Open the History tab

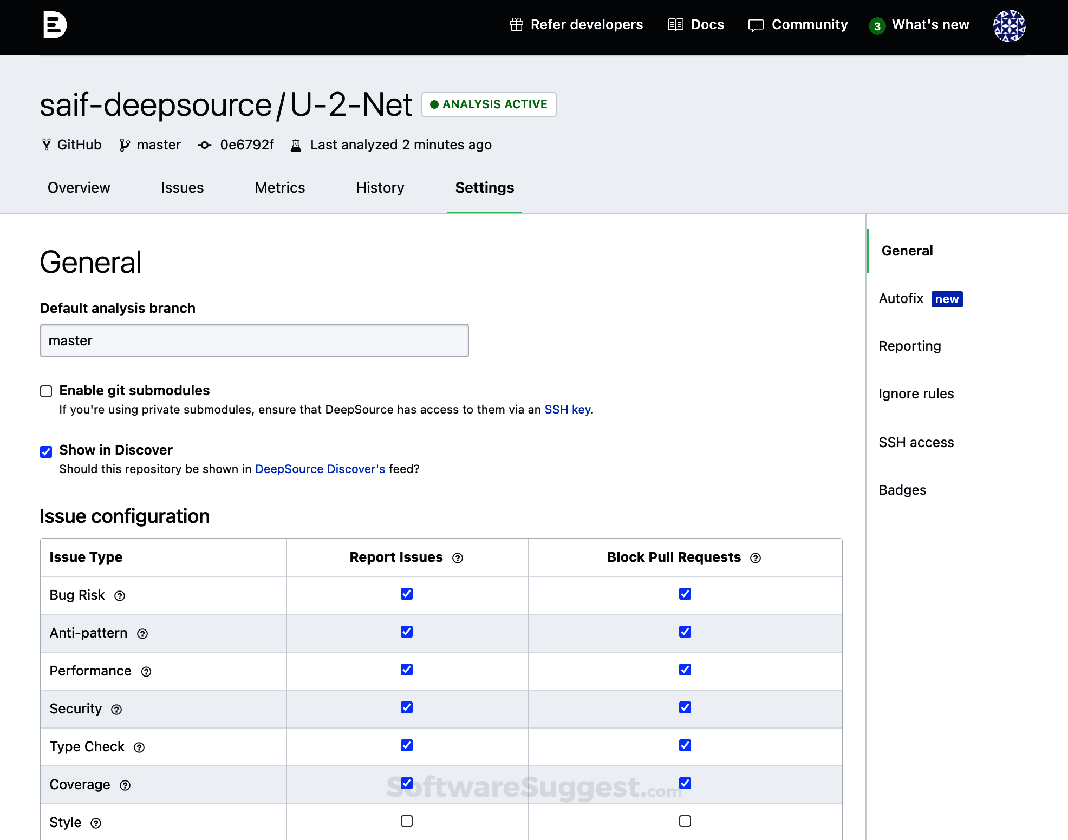click(380, 188)
